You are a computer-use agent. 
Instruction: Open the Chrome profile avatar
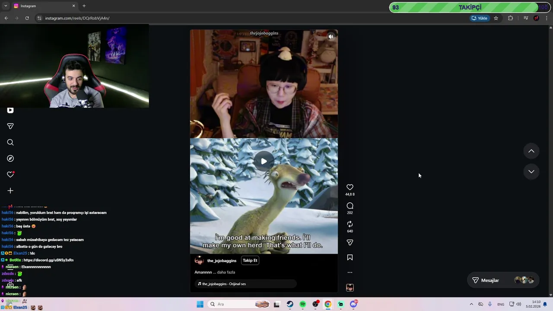tap(536, 18)
